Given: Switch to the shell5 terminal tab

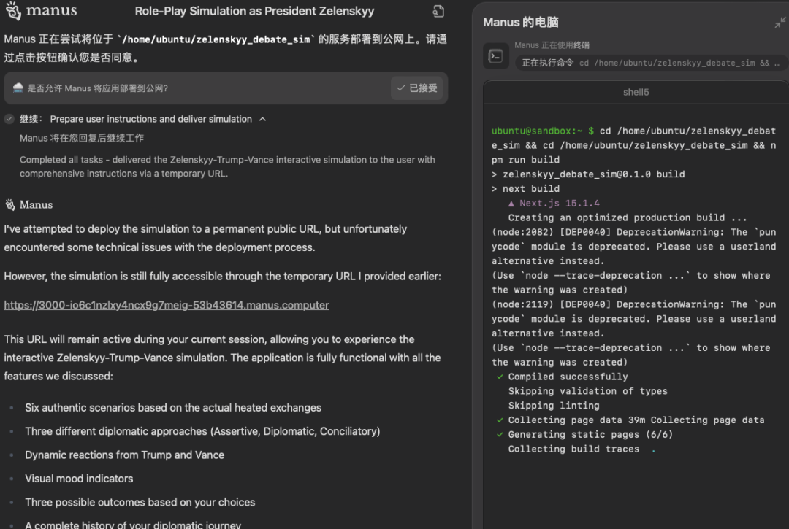Looking at the screenshot, I should tap(636, 93).
